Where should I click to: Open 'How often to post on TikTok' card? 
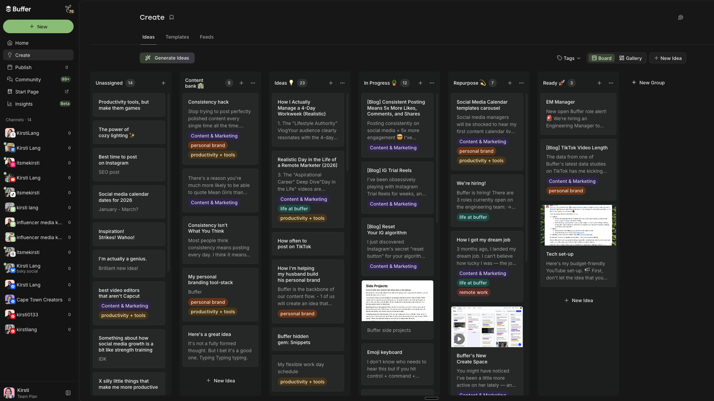coord(308,244)
